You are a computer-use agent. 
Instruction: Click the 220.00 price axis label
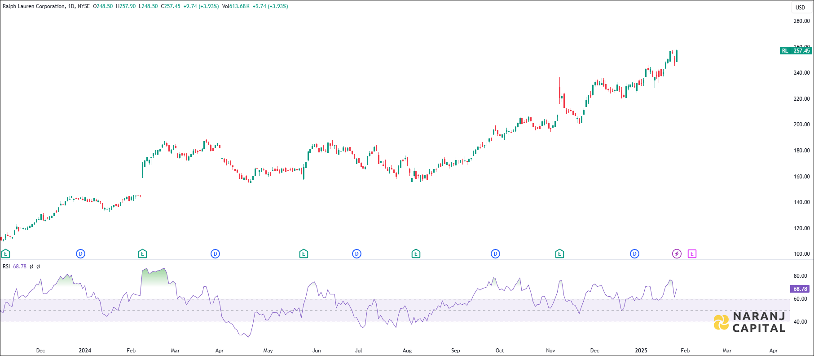coord(801,99)
